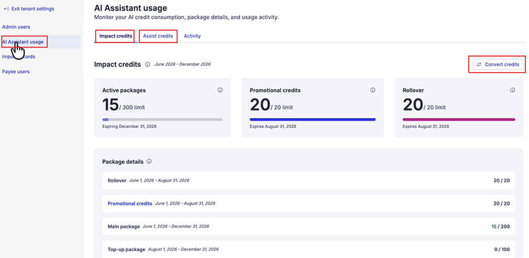
Task: Select the Top-up package row
Action: click(309, 249)
